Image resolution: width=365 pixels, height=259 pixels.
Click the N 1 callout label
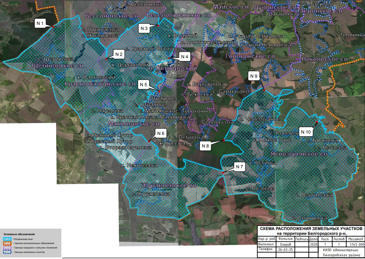click(40, 23)
